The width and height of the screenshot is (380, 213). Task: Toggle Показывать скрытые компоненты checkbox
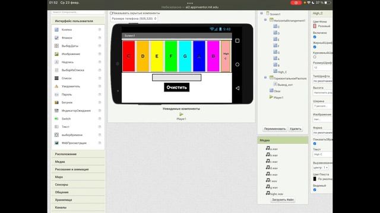point(111,13)
